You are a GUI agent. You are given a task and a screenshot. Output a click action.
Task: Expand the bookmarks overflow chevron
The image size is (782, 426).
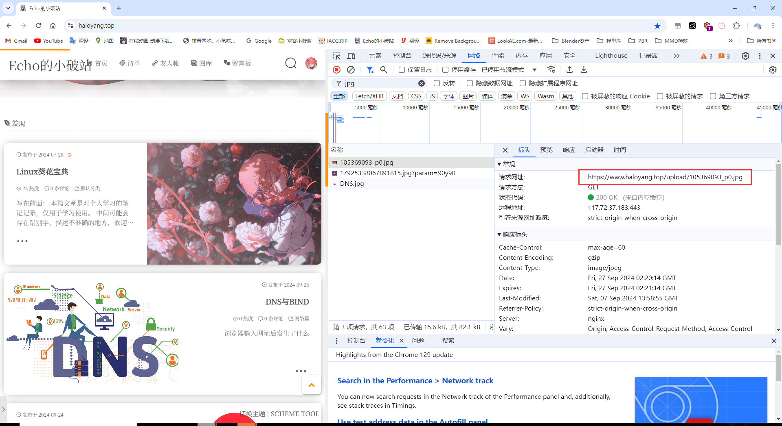point(730,41)
